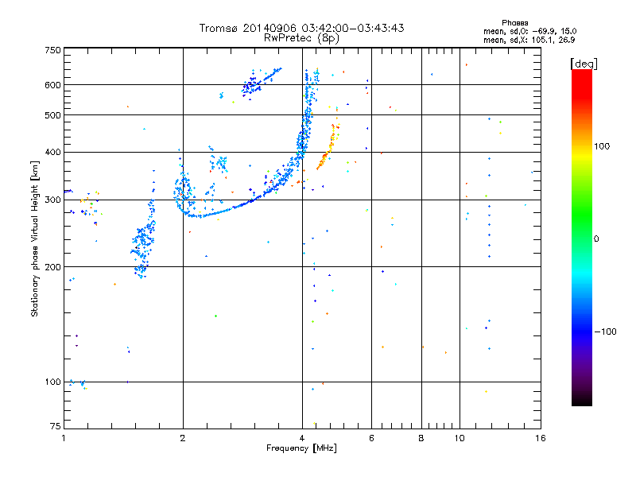Click the 'mean, sd,O: -69.9, 15.0' line
This screenshot has width=636, height=477.
pos(529,31)
